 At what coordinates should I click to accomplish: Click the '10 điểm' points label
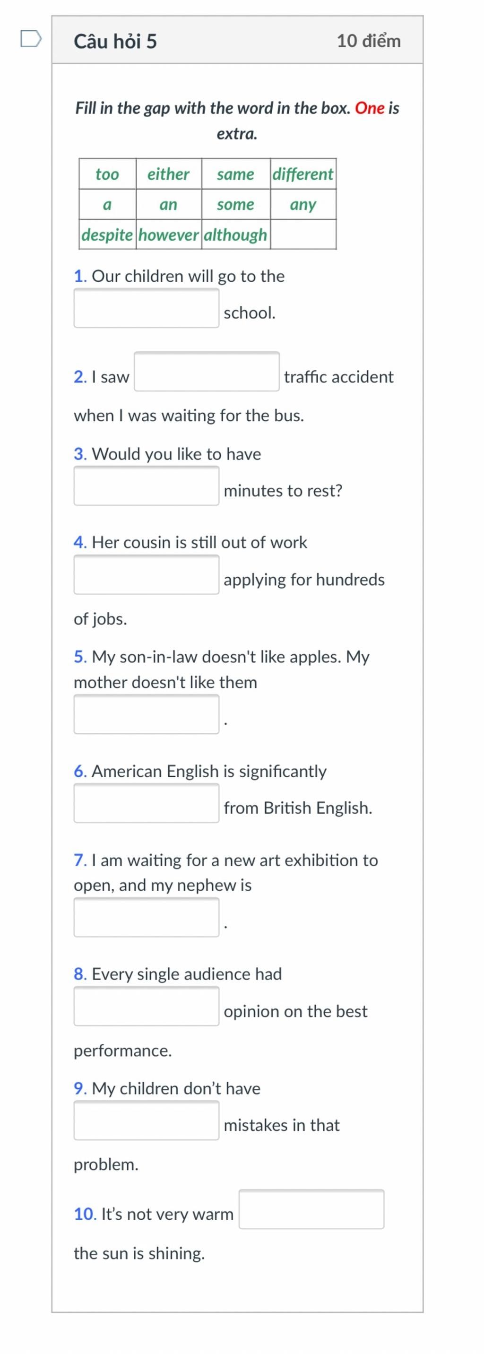(x=368, y=41)
